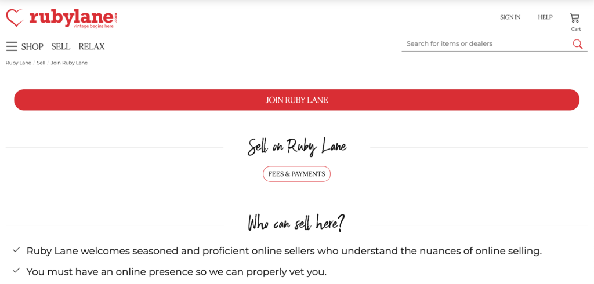Click the 'Who can sell here?' heading

coord(296,223)
